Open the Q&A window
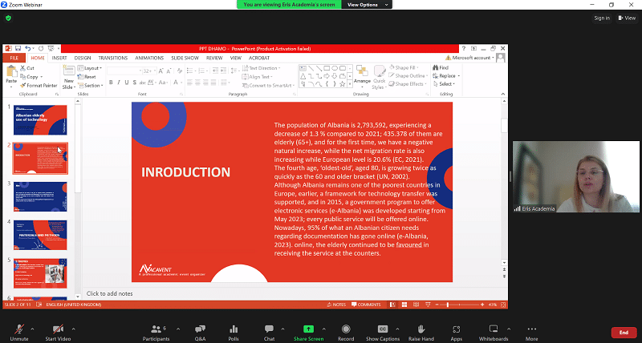This screenshot has height=343, width=642. pyautogui.click(x=200, y=329)
